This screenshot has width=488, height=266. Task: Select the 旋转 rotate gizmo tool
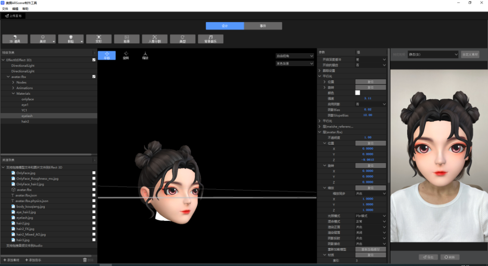126,55
